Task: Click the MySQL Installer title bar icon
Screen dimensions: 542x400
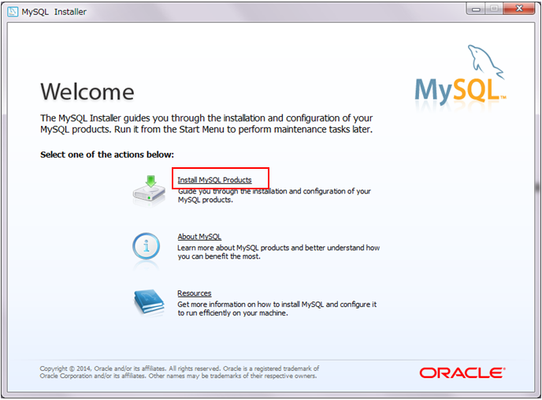Action: [13, 12]
